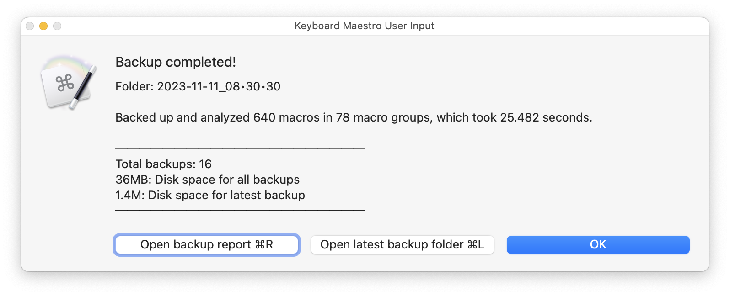Viewport: 730px width, 296px height.
Task: Click the 1.4M latest backup size text
Action: coord(209,195)
